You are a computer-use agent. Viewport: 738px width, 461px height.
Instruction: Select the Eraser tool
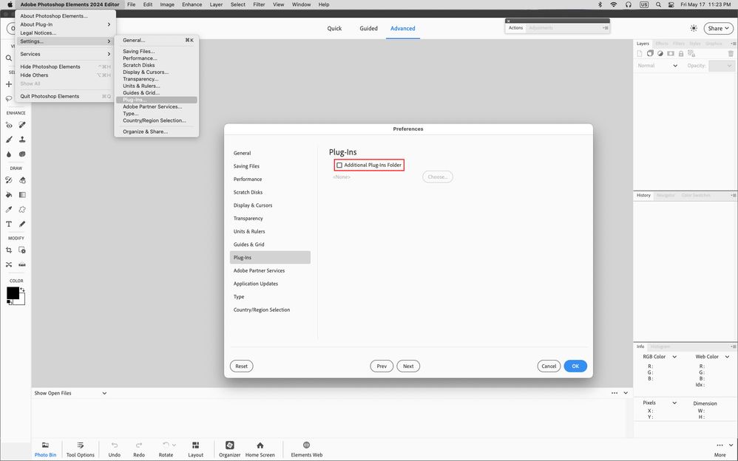point(22,180)
